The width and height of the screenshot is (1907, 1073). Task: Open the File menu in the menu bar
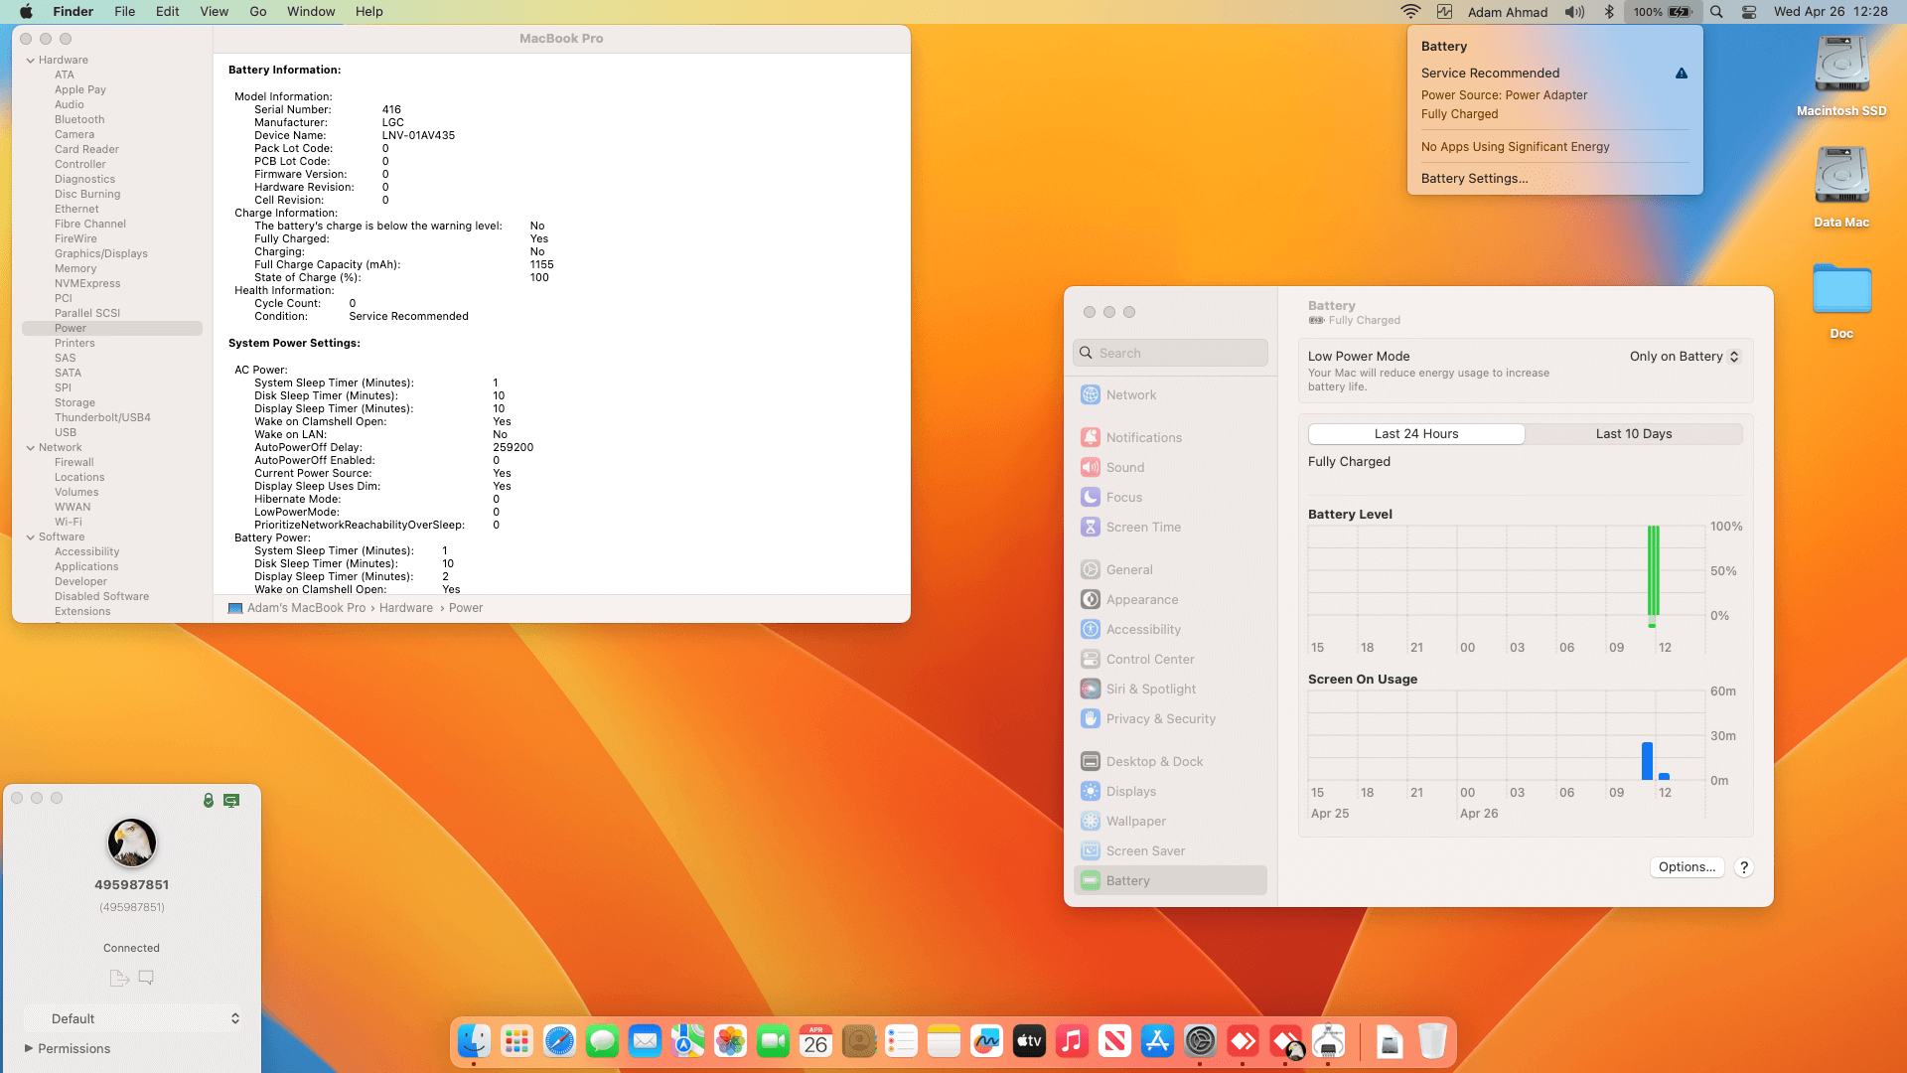click(124, 12)
